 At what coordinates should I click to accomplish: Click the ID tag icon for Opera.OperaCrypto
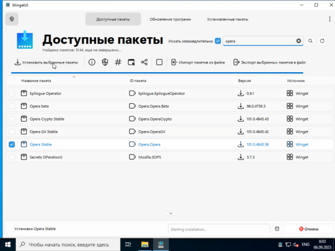tap(132, 119)
